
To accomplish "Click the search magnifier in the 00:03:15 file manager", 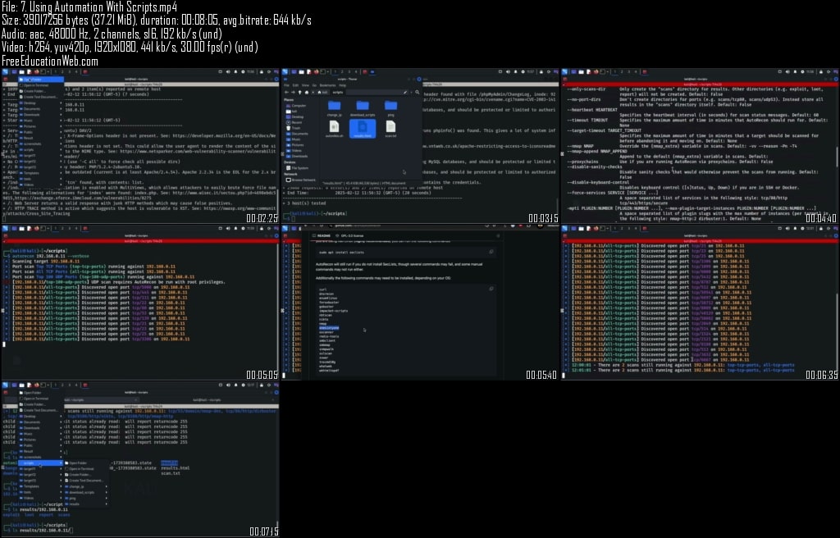I will coord(418,92).
